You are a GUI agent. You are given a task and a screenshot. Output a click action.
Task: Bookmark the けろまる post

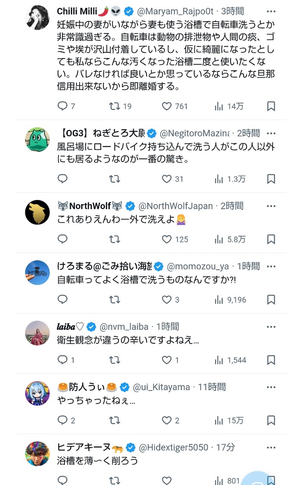click(x=271, y=299)
